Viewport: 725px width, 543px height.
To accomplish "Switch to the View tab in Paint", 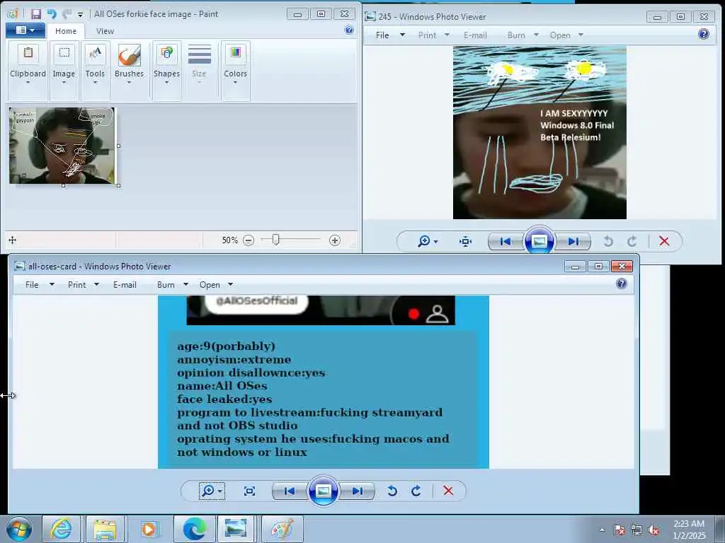I will pyautogui.click(x=105, y=31).
